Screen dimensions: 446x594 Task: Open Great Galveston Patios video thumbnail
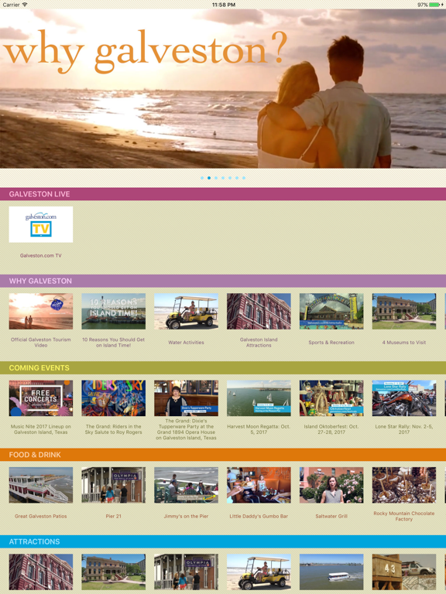coord(41,485)
